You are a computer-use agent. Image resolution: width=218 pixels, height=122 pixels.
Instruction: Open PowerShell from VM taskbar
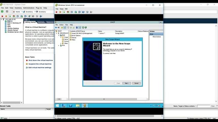(x=71, y=106)
